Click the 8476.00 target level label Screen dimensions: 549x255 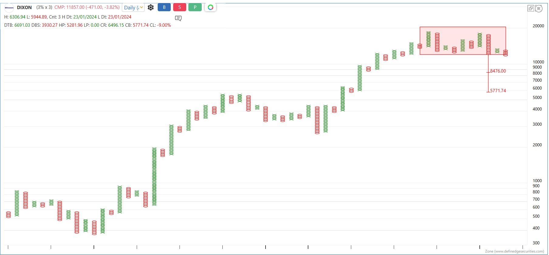[x=498, y=71]
